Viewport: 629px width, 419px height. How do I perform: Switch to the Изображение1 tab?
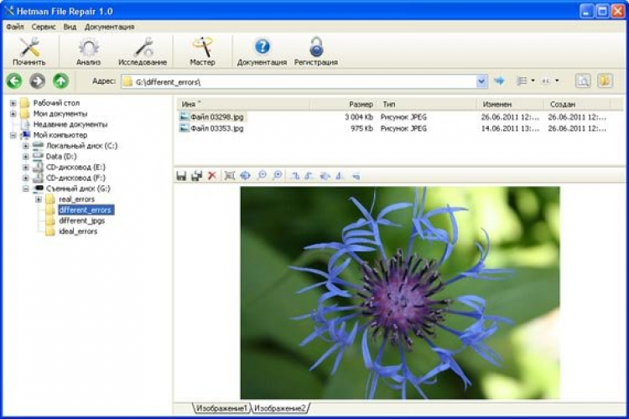(221, 408)
